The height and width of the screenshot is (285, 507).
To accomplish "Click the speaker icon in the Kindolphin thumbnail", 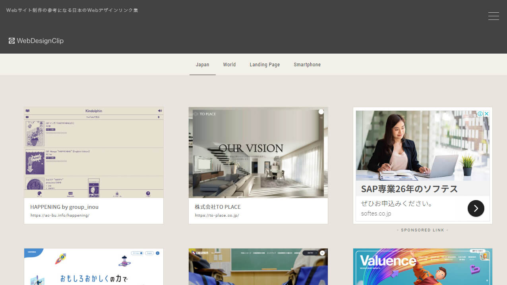I will [x=160, y=111].
